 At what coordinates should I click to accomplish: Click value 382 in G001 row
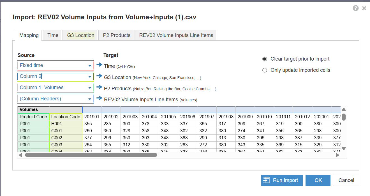pos(207,131)
